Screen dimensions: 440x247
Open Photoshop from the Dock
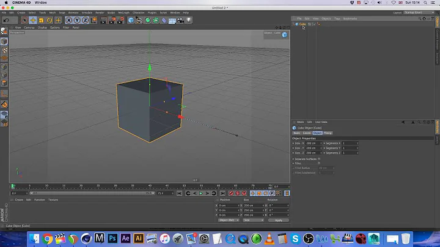pyautogui.click(x=112, y=238)
